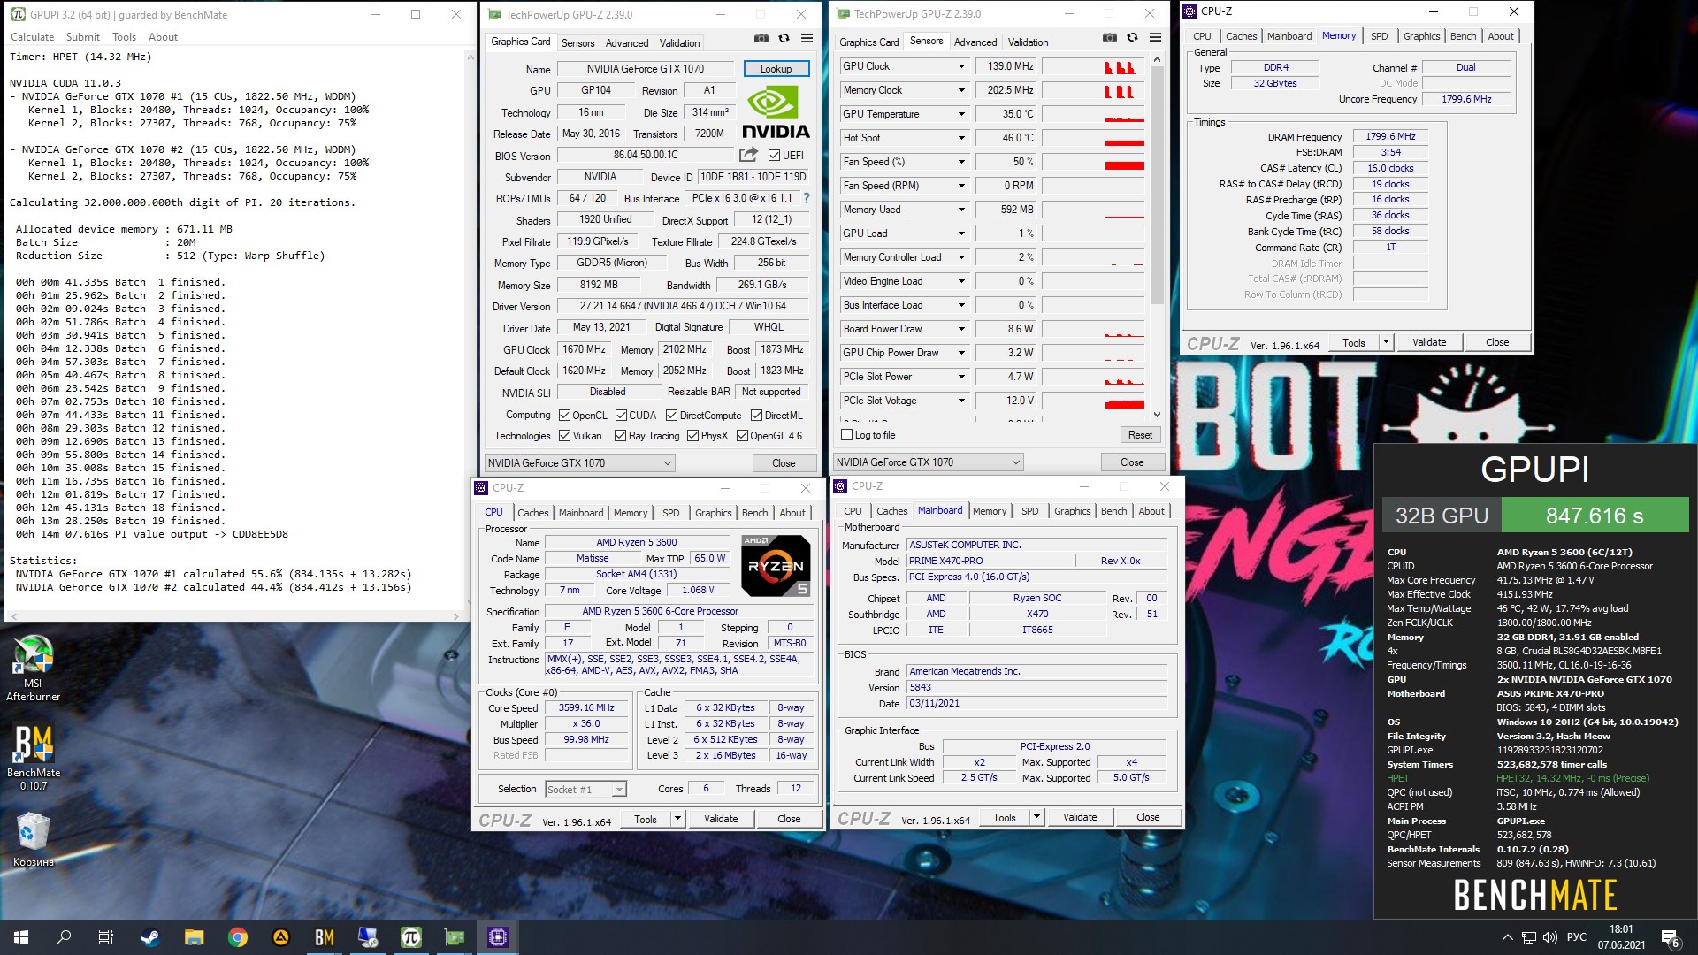Open BenchMate 0.10.7 desktop shortcut
Image resolution: width=1698 pixels, height=955 pixels.
click(x=34, y=758)
